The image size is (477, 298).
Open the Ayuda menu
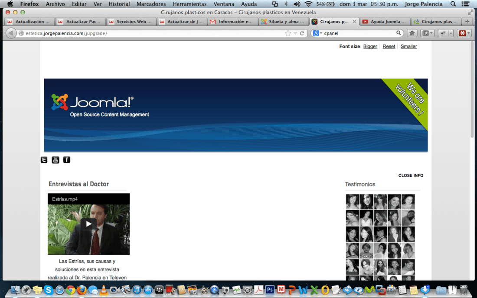point(249,4)
